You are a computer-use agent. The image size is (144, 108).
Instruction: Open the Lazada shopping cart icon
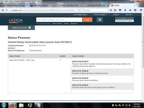tap(100, 20)
